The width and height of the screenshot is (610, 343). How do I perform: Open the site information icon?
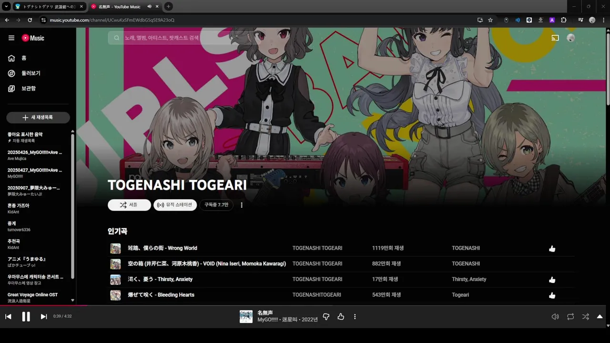[43, 20]
